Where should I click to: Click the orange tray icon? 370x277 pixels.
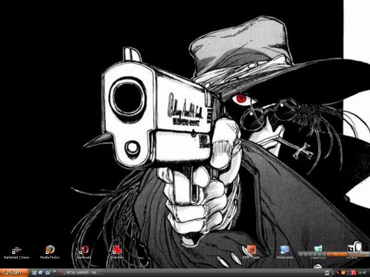tap(343, 273)
